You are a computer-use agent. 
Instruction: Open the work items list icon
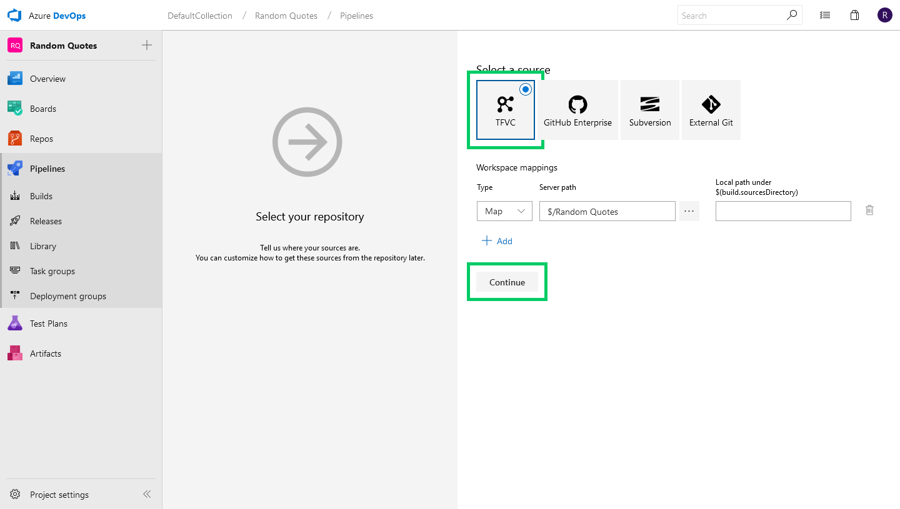(x=825, y=16)
